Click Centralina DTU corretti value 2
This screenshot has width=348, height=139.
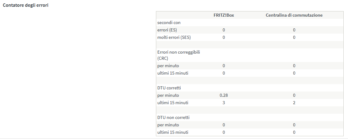coord(294,103)
